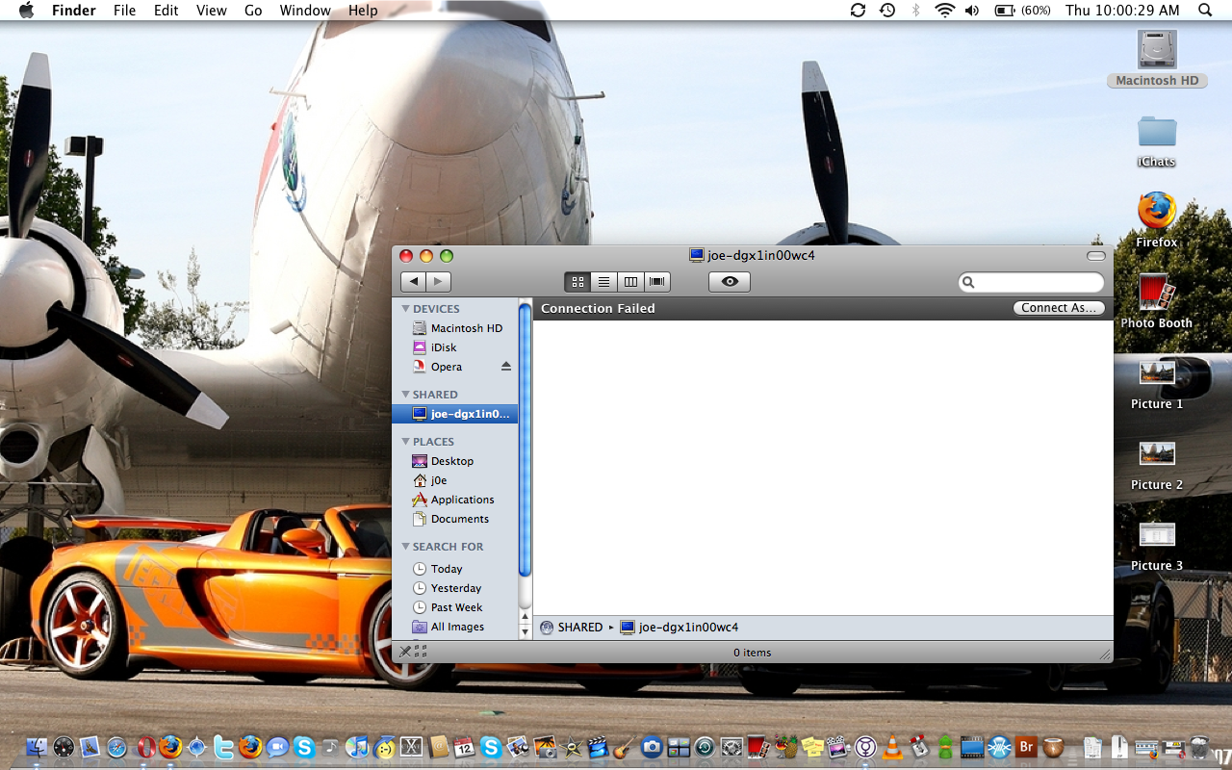Open Documents in sidebar
Image resolution: width=1232 pixels, height=770 pixels.
[x=455, y=519]
